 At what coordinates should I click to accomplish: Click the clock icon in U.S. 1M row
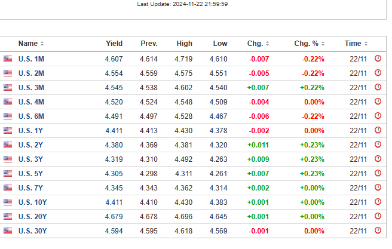[378, 59]
